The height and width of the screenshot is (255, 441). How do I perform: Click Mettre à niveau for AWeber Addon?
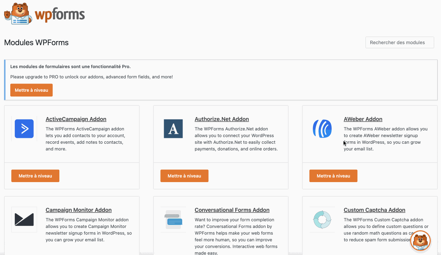(333, 176)
